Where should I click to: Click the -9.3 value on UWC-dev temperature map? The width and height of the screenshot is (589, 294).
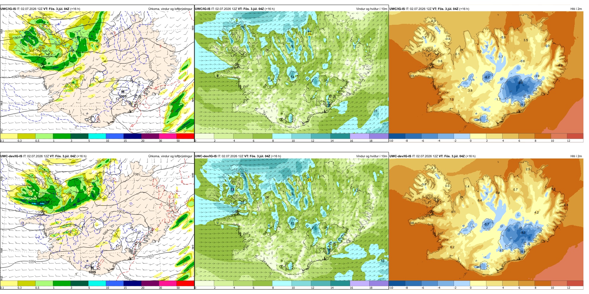pos(523,233)
